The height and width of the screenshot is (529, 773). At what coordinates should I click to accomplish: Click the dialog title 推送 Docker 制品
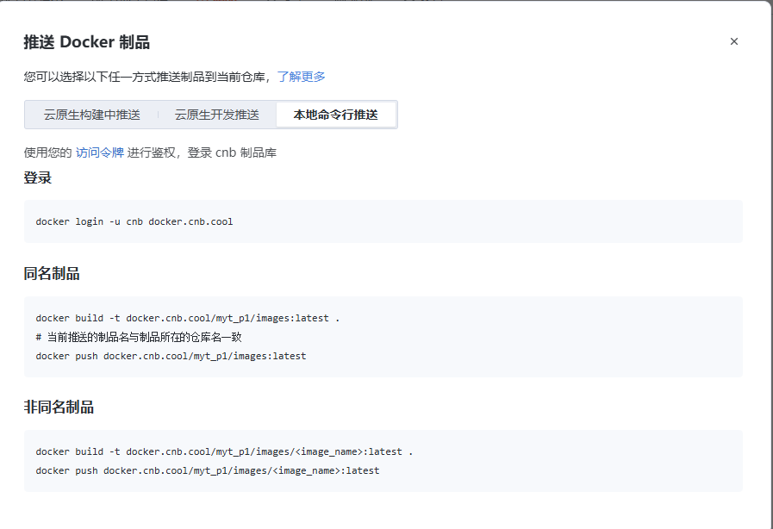click(87, 42)
